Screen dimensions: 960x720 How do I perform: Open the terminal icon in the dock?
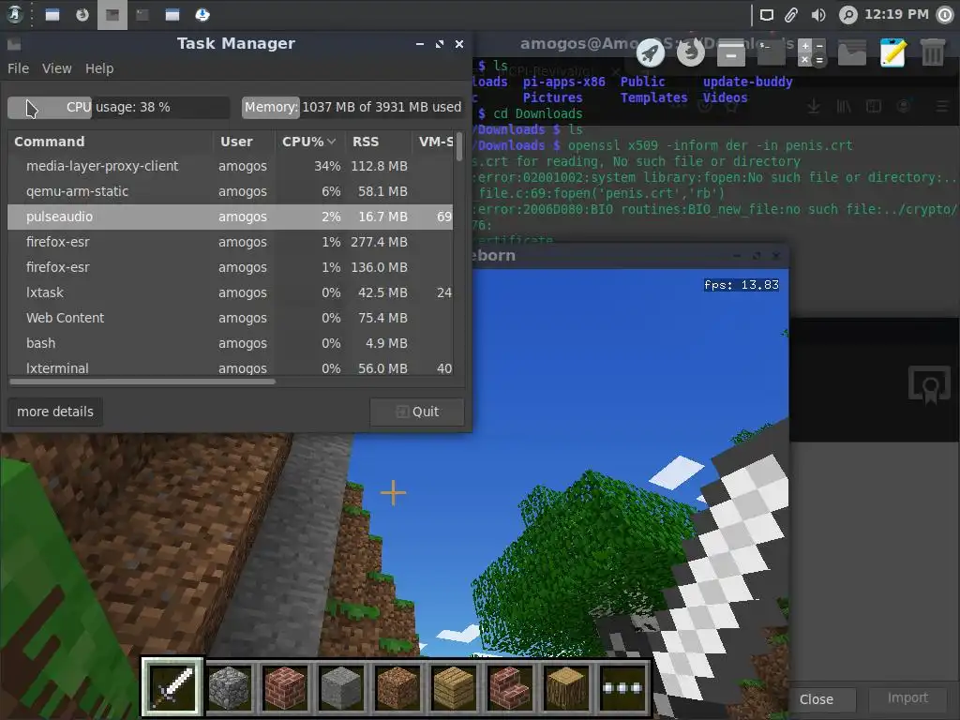click(771, 53)
